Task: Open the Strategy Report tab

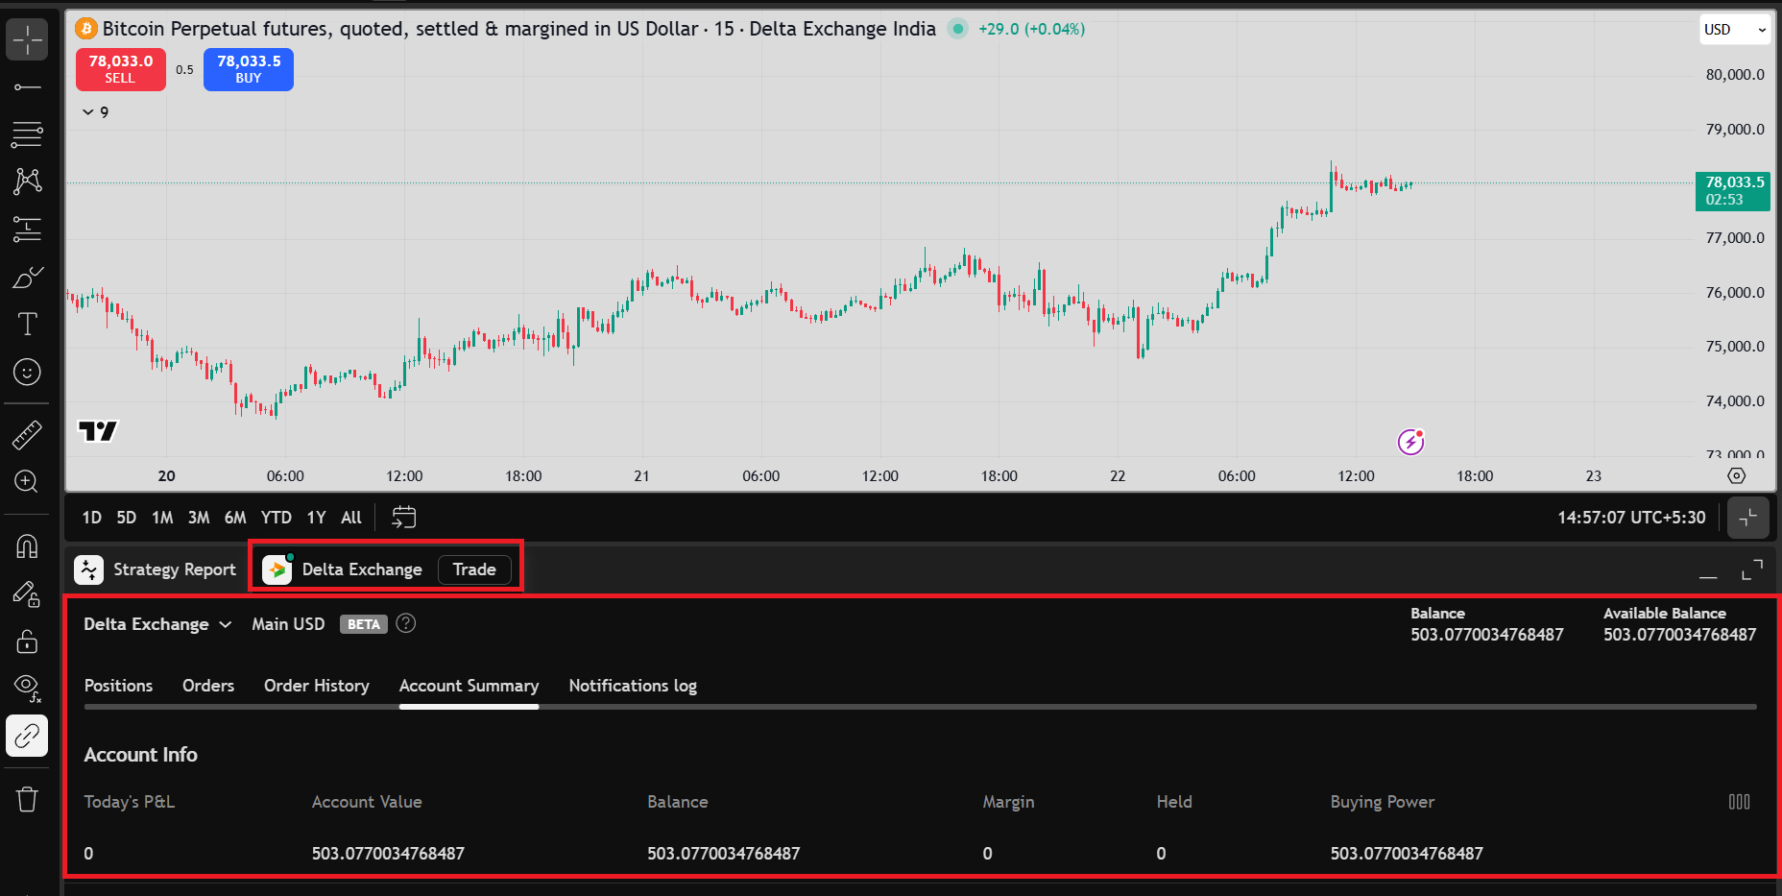Action: click(156, 569)
